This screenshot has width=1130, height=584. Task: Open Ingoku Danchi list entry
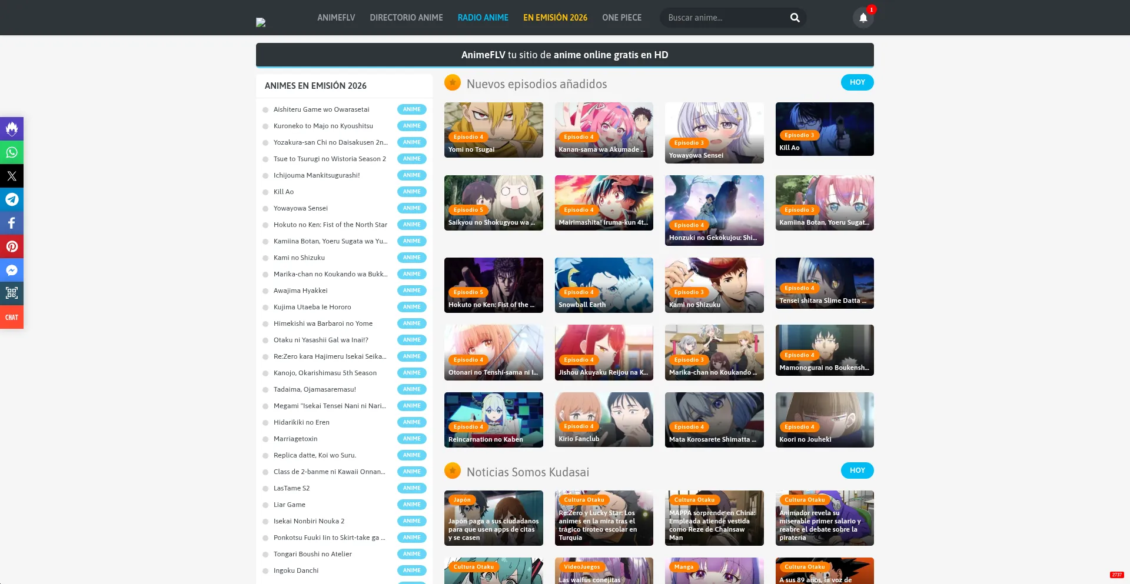point(296,570)
